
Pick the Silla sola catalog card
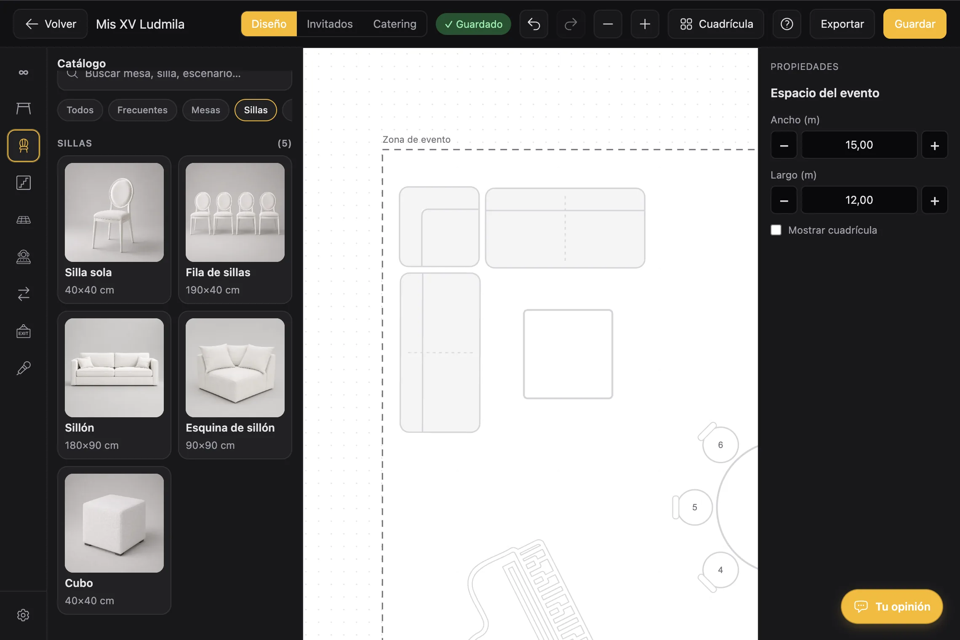point(114,229)
